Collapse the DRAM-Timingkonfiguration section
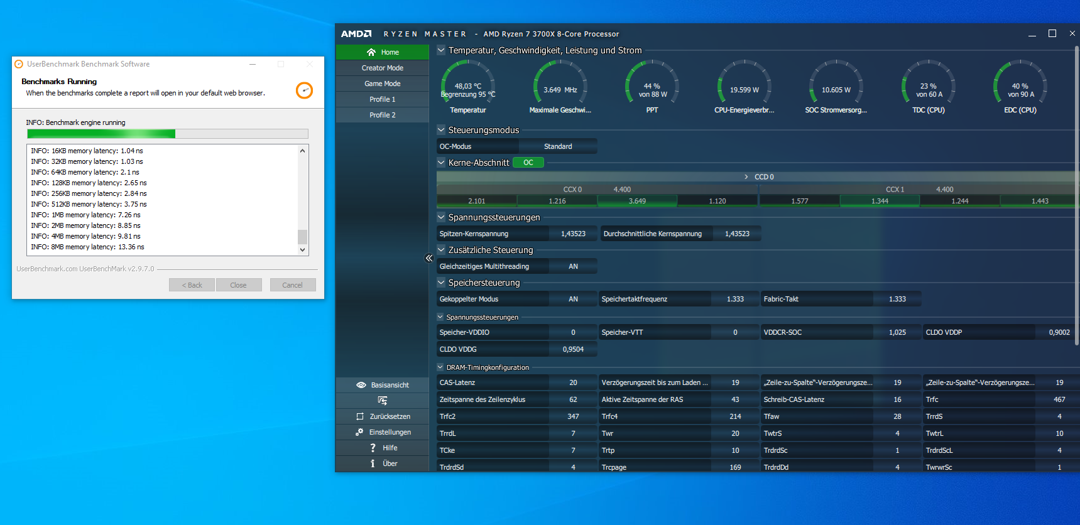The image size is (1080, 525). [x=440, y=367]
